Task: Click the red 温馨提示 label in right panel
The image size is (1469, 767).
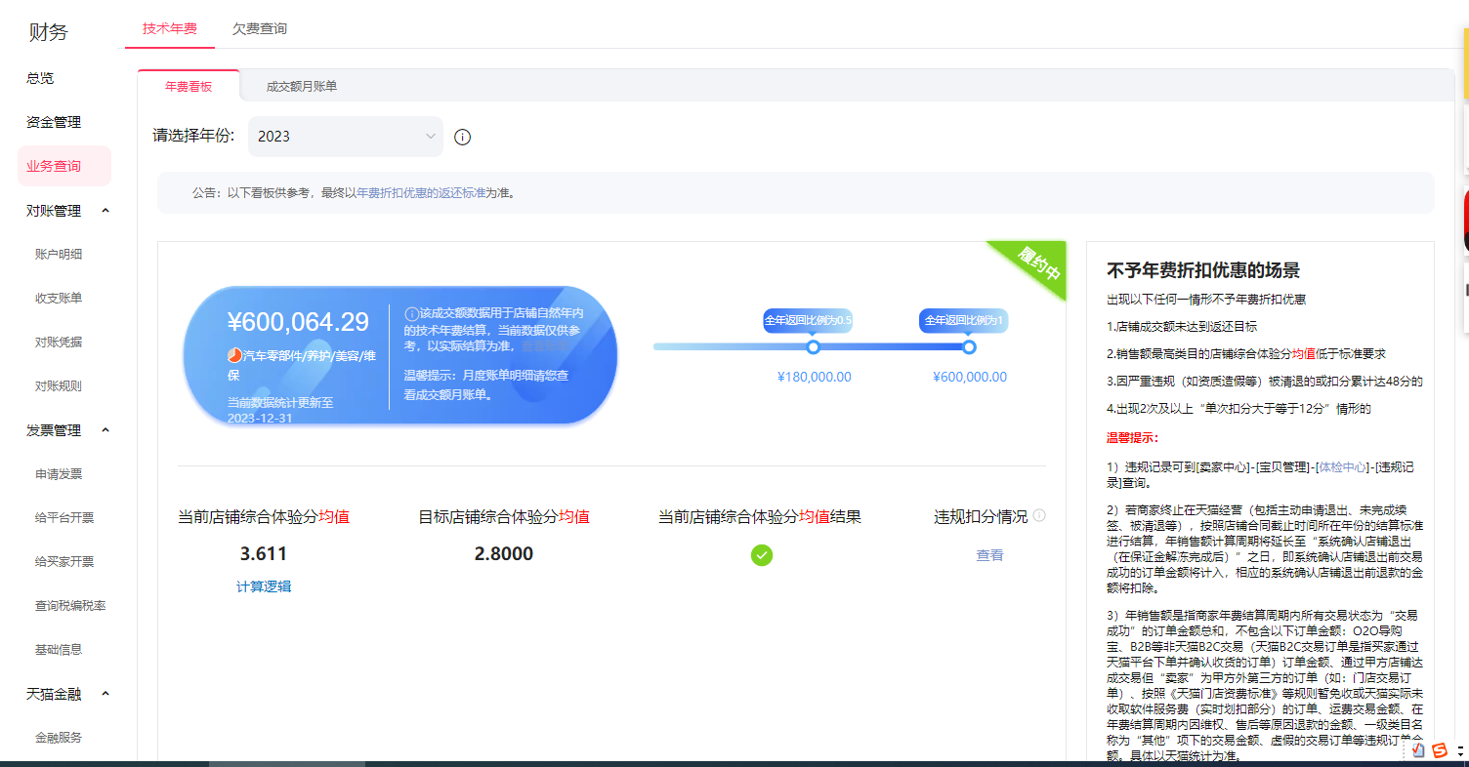Action: click(x=1132, y=438)
